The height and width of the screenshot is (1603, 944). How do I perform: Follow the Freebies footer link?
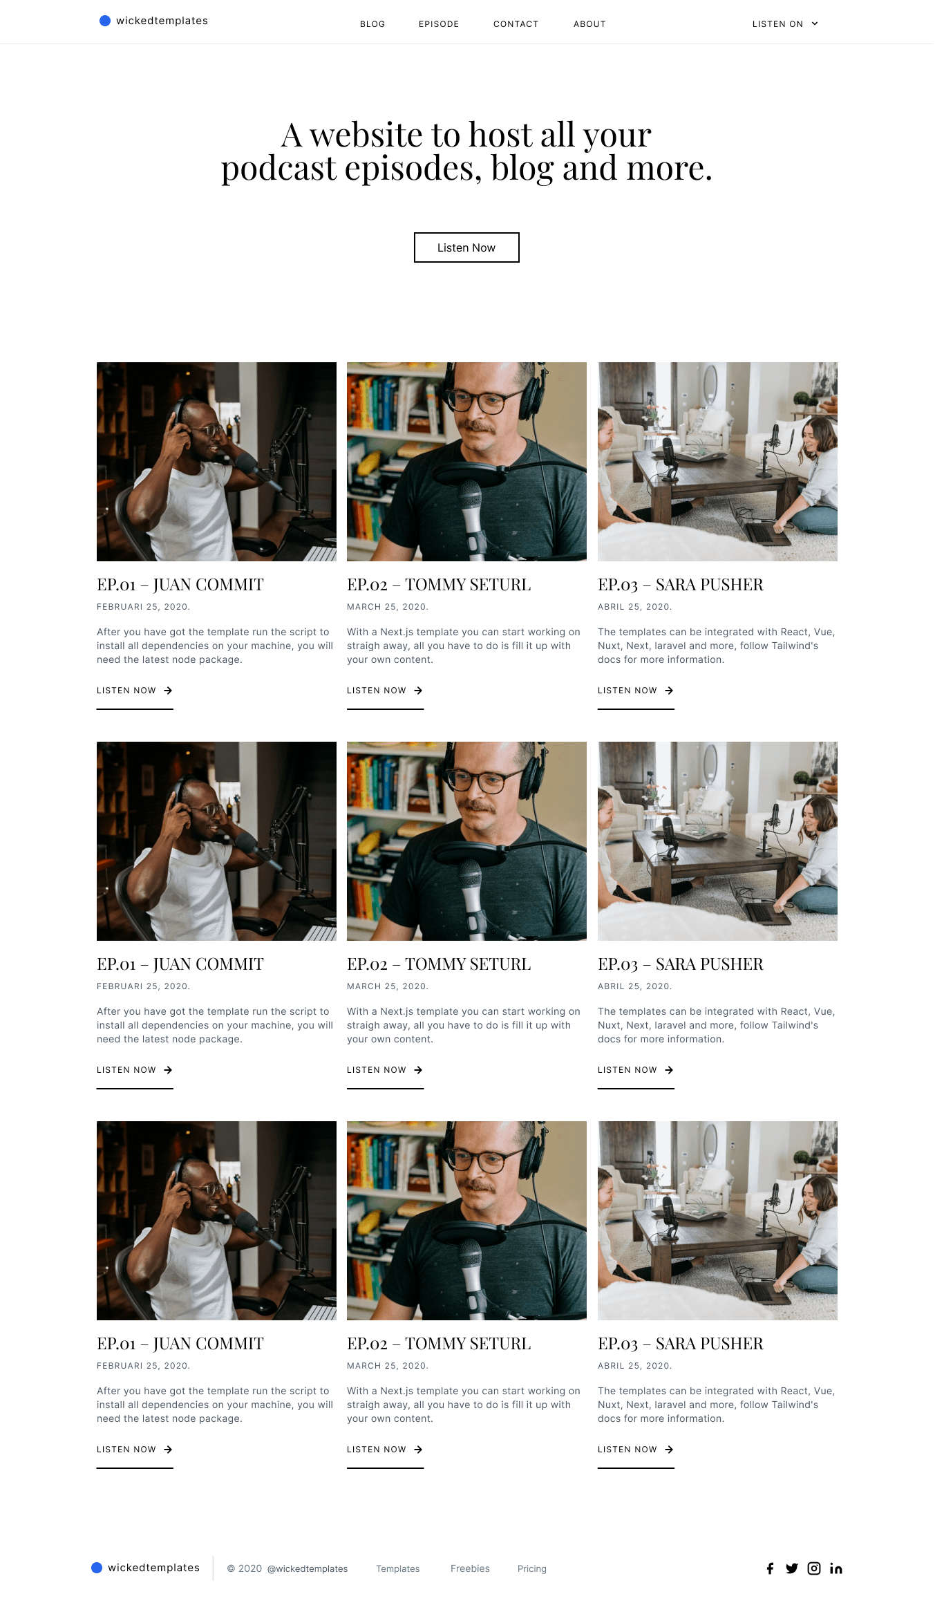tap(470, 1568)
